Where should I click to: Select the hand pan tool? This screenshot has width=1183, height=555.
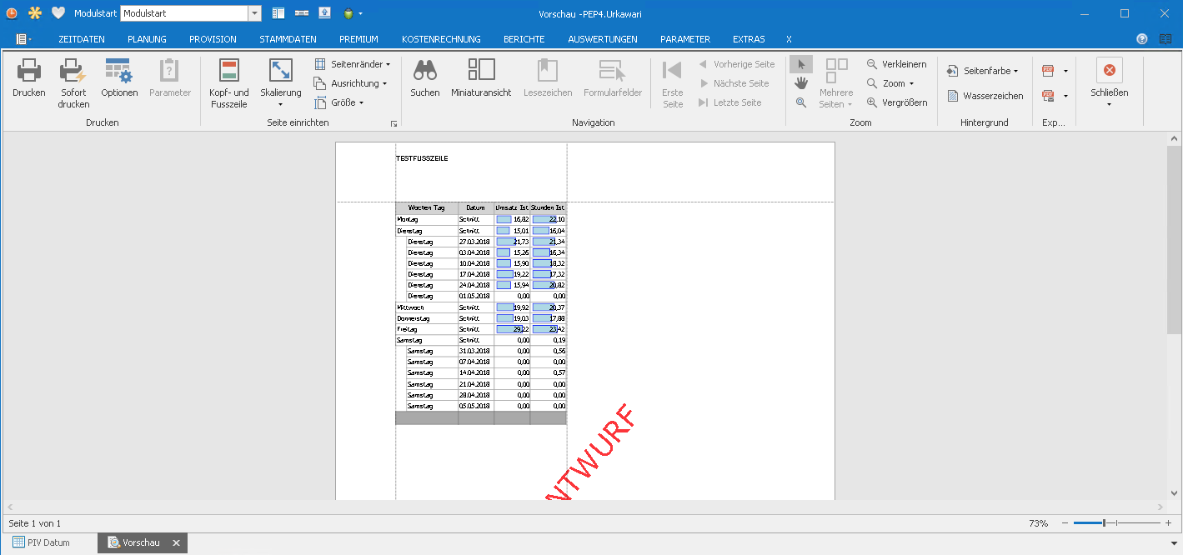801,83
